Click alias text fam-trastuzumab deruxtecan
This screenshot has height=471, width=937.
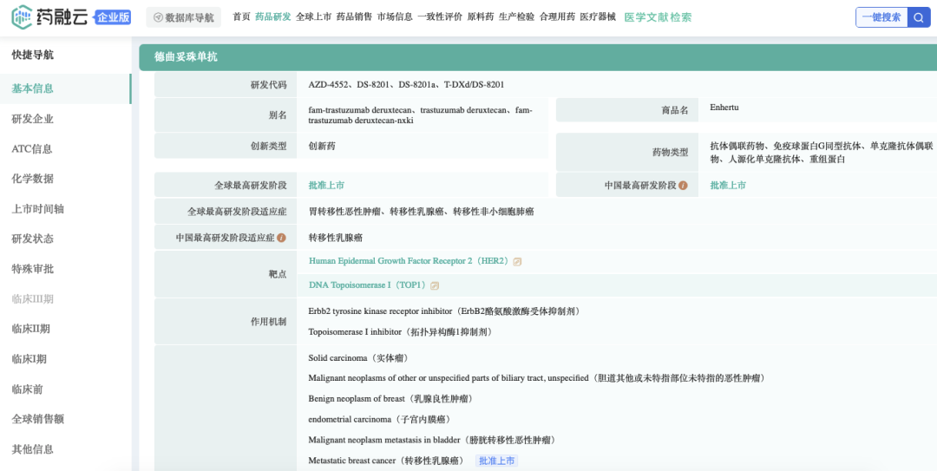pyautogui.click(x=421, y=115)
